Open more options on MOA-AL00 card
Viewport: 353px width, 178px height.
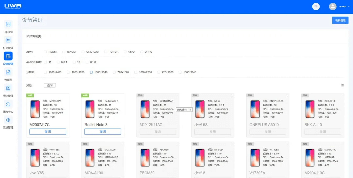122,144
